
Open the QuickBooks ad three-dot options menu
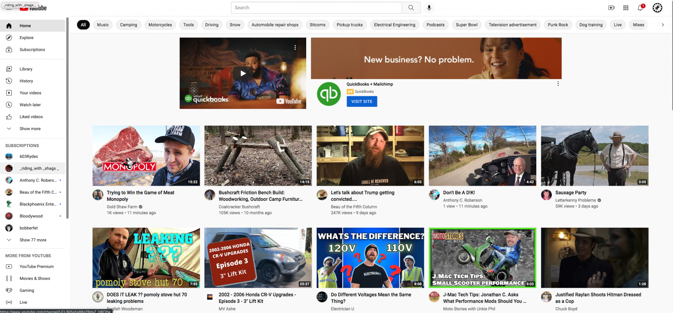[x=558, y=84]
